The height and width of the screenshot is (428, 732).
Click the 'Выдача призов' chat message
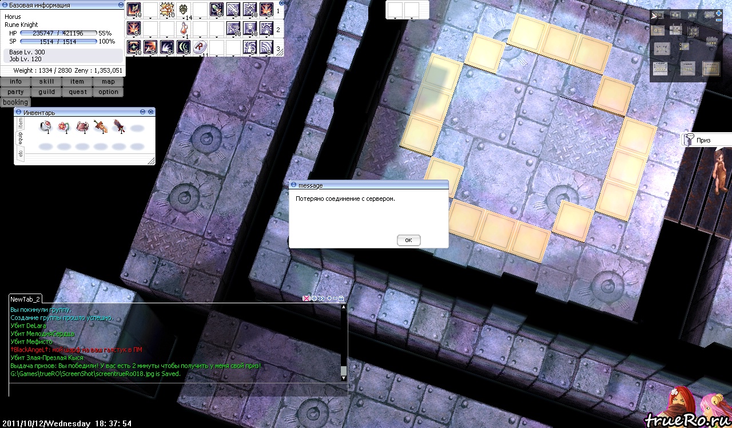[136, 366]
